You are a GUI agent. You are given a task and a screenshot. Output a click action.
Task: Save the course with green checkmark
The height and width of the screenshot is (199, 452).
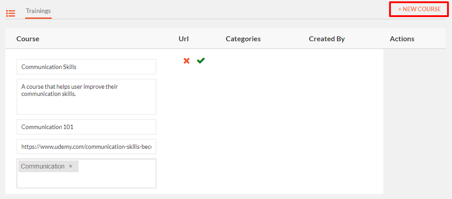(201, 61)
